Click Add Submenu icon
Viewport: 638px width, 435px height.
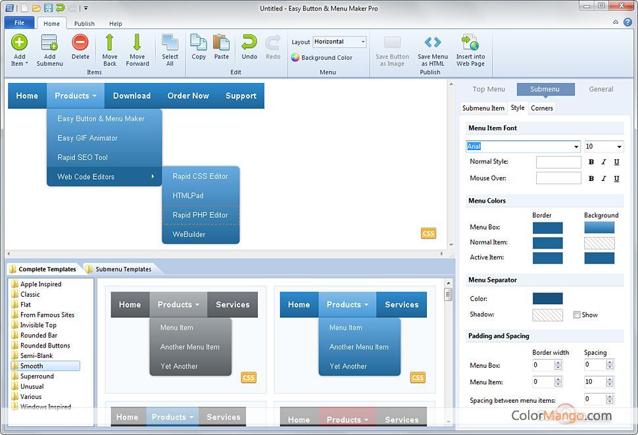pos(49,42)
